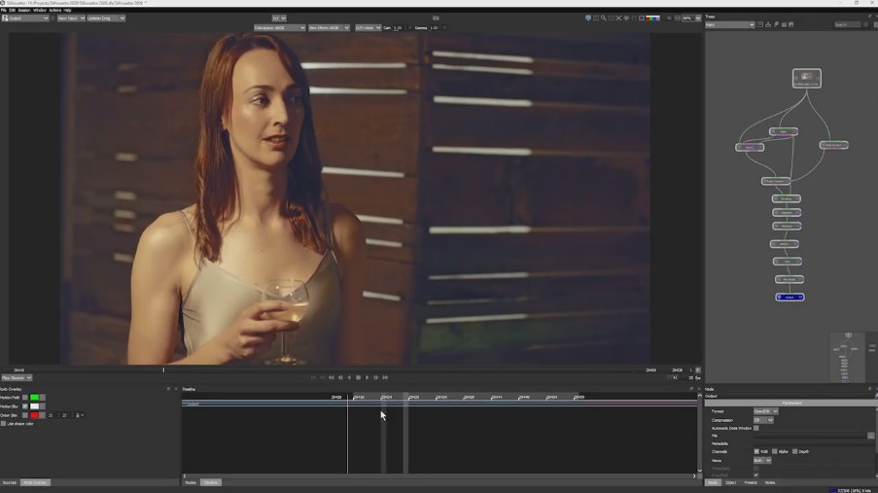Open the Compression ZIP dropdown
The height and width of the screenshot is (493, 878).
(x=763, y=420)
